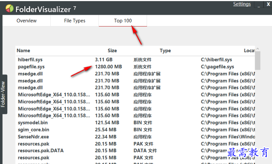This screenshot has width=272, height=164.
Task: Select the sgim_core.bin file name
Action: pos(33,130)
